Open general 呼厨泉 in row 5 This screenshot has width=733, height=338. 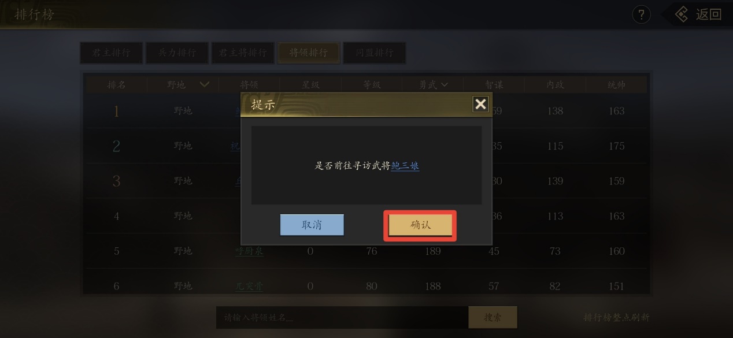click(x=249, y=251)
